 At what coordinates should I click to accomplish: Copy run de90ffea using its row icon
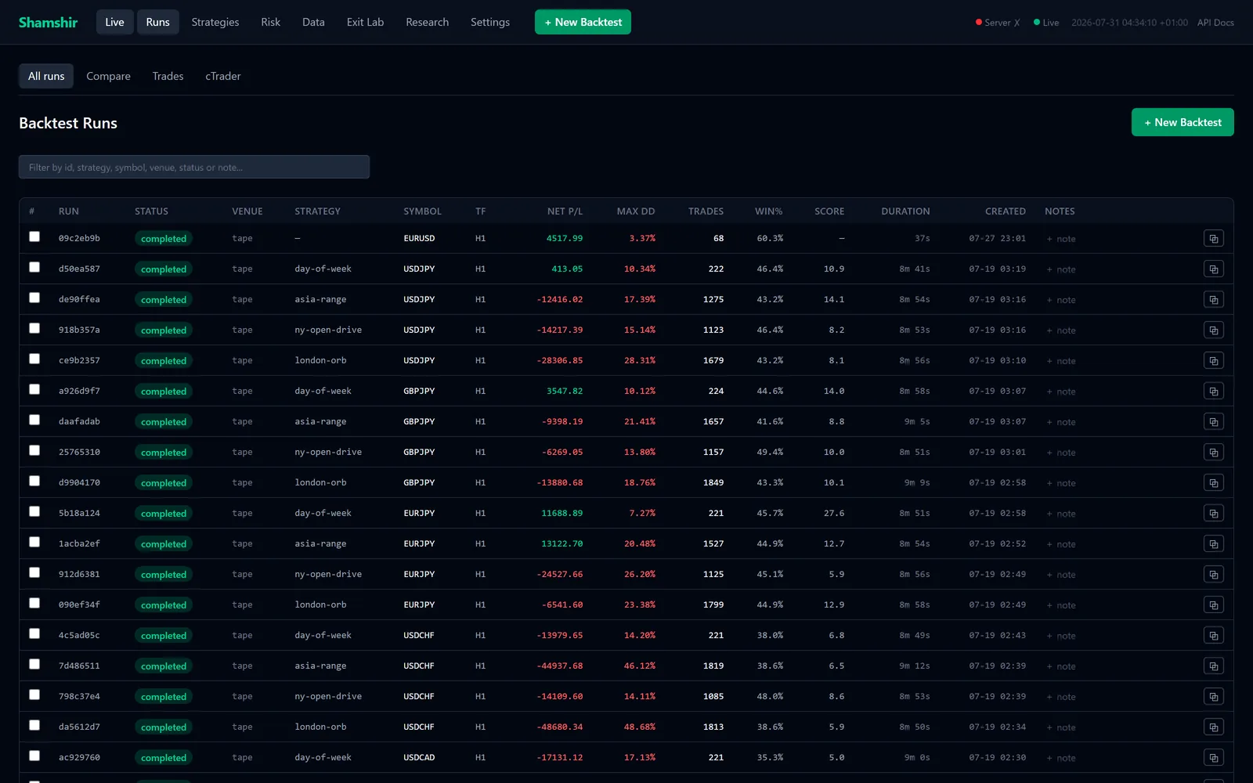pyautogui.click(x=1213, y=299)
